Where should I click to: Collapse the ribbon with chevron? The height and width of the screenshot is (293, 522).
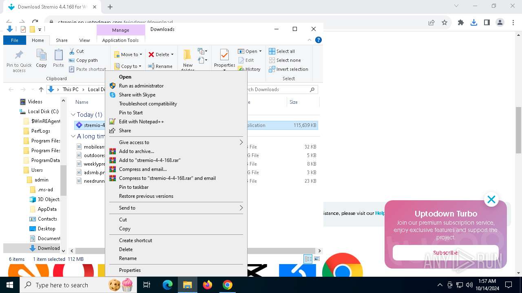310,40
